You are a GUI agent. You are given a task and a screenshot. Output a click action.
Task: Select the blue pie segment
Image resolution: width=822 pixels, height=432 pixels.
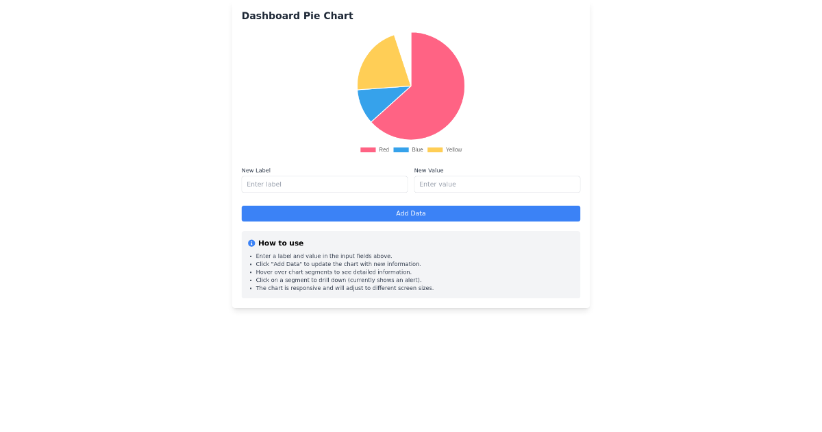point(380,103)
